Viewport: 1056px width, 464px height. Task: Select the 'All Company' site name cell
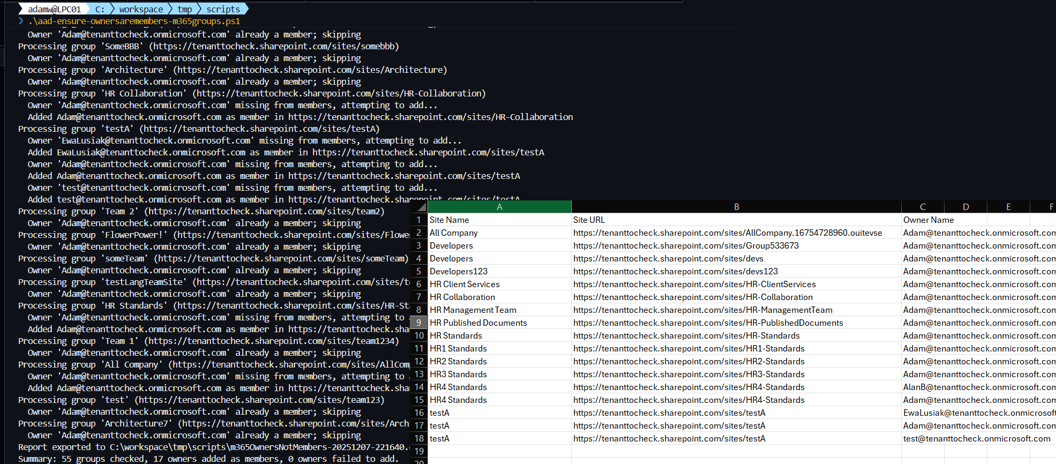click(x=499, y=233)
